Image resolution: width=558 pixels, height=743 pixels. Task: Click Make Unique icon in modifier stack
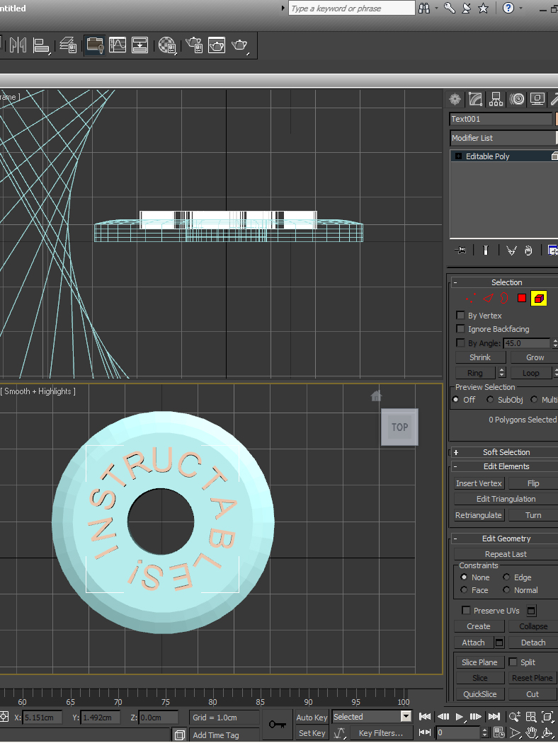coord(511,250)
